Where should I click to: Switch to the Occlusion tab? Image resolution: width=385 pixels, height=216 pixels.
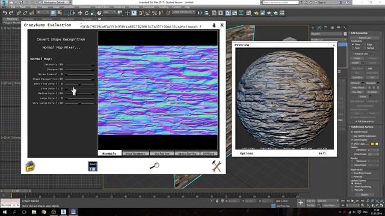point(162,154)
